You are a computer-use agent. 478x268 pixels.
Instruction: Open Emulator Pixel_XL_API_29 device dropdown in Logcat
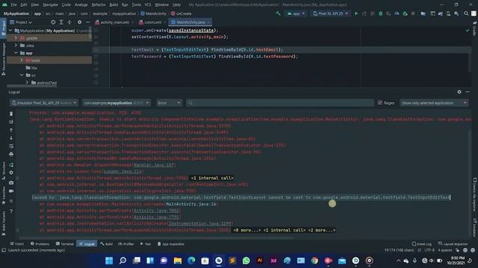44,103
